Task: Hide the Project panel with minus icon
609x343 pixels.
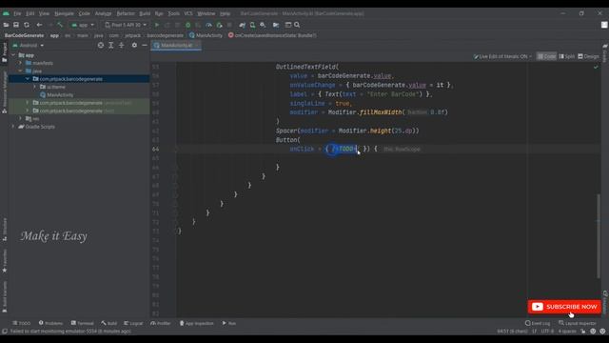Action: coord(145,46)
